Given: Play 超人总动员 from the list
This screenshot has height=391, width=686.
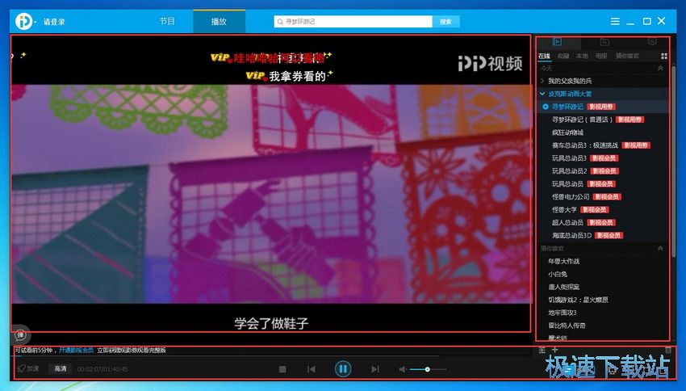Looking at the screenshot, I should coord(567,222).
